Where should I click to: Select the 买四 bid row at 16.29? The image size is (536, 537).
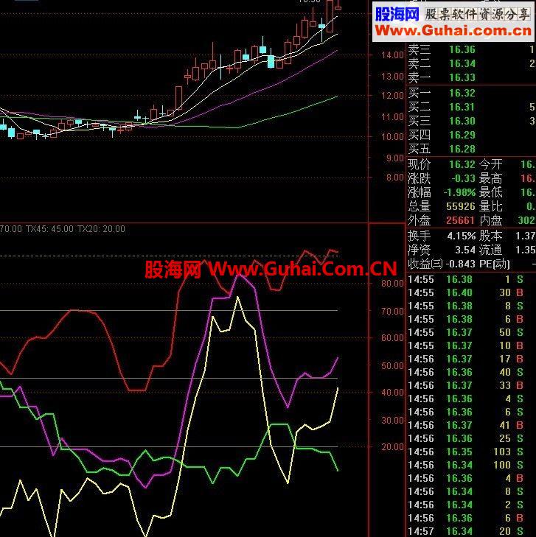point(471,136)
